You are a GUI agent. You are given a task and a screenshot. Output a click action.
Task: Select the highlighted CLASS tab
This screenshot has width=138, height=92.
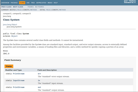point(22,3)
